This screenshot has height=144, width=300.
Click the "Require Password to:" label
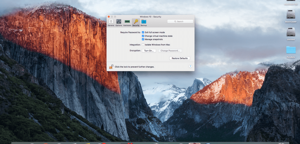(130, 32)
